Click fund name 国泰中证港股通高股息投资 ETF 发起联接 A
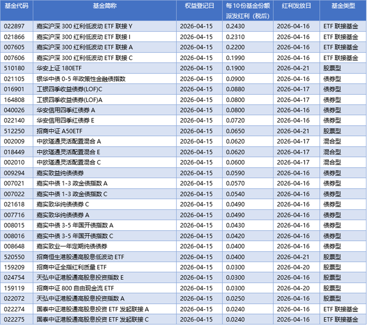The image size is (367, 325). [92, 310]
